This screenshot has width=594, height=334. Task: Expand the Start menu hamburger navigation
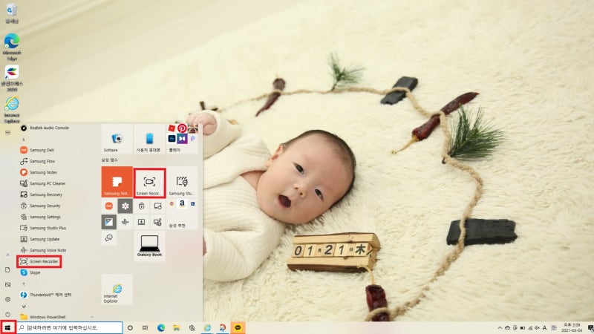click(x=7, y=133)
